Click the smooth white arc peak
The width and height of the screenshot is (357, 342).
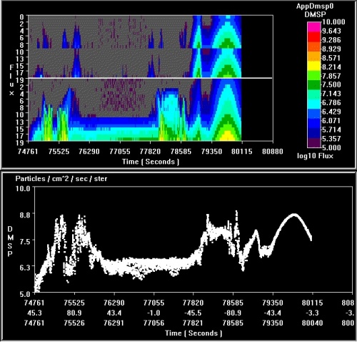(294, 215)
